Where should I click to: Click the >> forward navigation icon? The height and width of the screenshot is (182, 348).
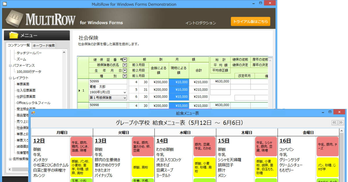point(341,122)
